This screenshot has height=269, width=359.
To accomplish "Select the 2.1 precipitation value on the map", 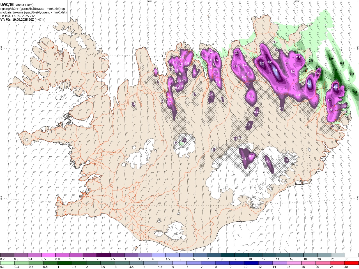I will point(330,100).
